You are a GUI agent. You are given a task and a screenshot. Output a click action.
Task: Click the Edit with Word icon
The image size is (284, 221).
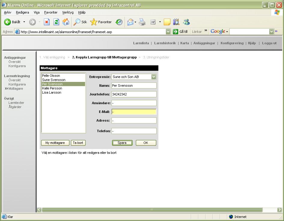pyautogui.click(x=153, y=22)
